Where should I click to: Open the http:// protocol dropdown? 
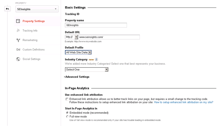click(71, 37)
